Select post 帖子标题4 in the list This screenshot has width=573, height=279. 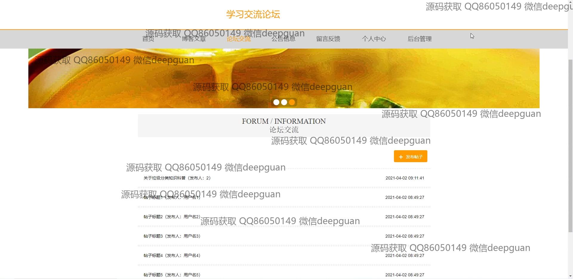coord(172,255)
